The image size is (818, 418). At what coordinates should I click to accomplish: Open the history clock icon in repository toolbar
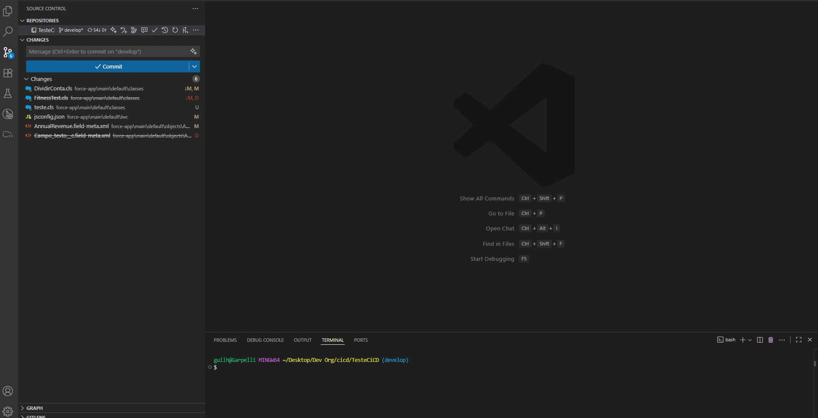tap(165, 30)
